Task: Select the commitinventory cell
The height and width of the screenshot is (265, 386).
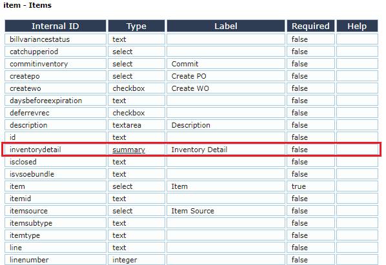Action: pyautogui.click(x=56, y=64)
